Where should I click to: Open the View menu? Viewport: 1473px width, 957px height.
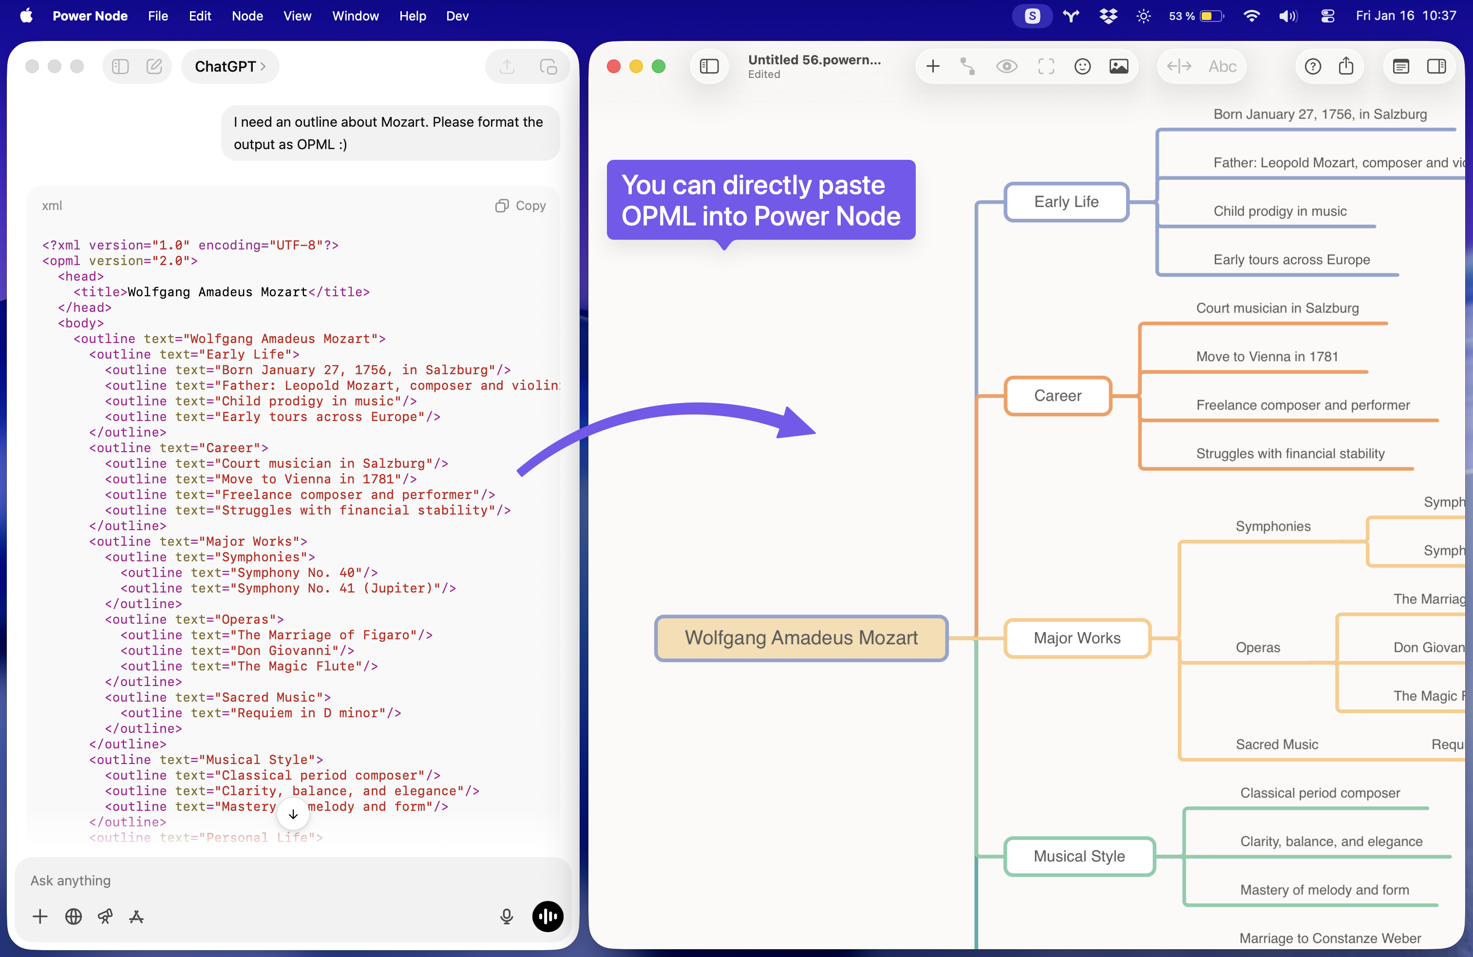tap(297, 16)
